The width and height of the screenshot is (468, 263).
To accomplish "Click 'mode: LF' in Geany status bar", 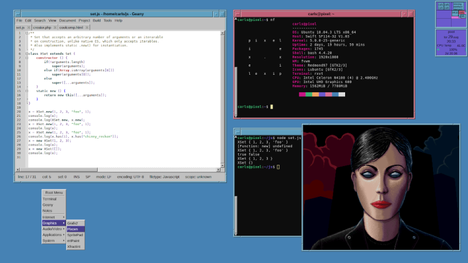I will pyautogui.click(x=104, y=177).
